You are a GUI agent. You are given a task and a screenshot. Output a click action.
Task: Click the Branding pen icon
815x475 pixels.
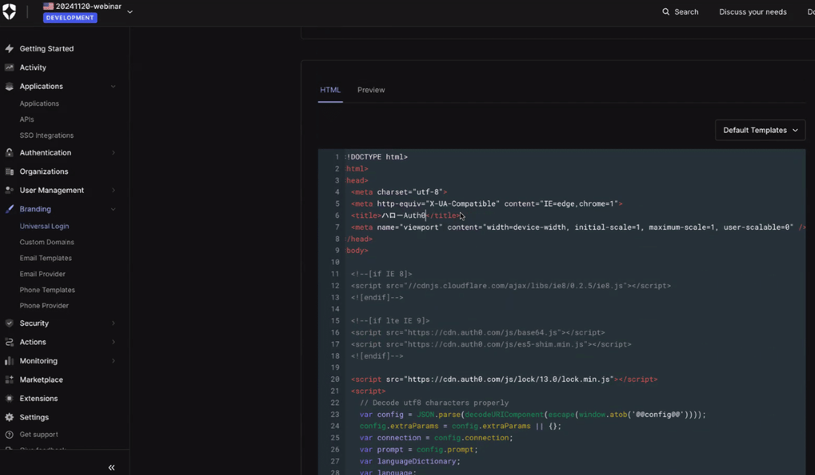click(10, 209)
